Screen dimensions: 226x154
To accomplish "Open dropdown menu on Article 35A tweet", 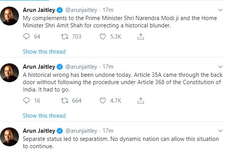I will click(220, 67).
